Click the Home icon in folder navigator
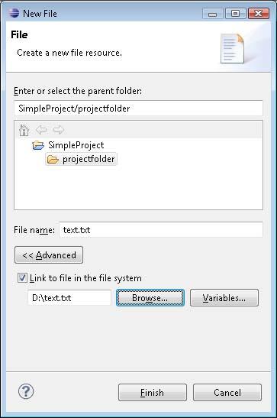The width and height of the screenshot is (277, 418). (x=24, y=130)
